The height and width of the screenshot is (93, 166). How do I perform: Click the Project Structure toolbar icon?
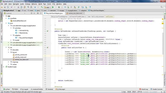pyautogui.click(x=82, y=7)
